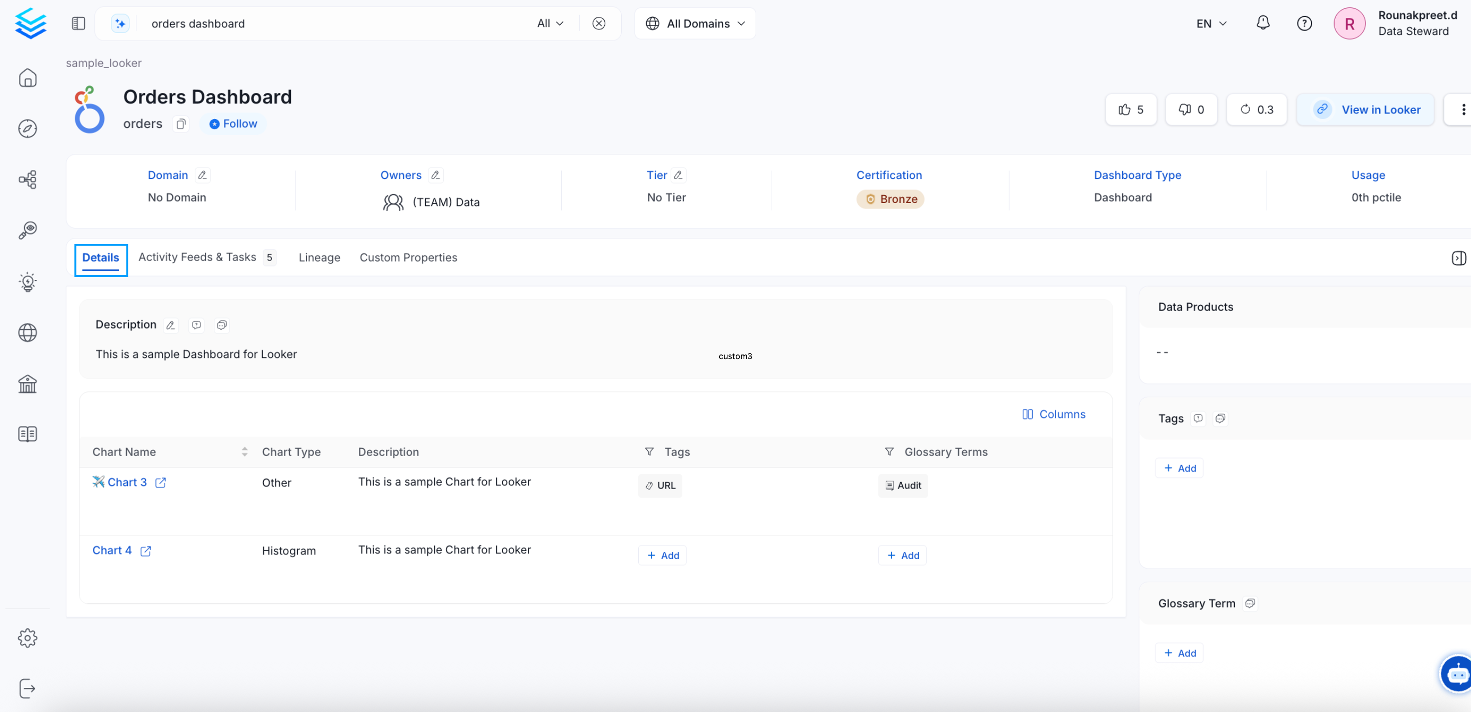1471x712 pixels.
Task: Open the search scope All dropdown
Action: [x=549, y=23]
